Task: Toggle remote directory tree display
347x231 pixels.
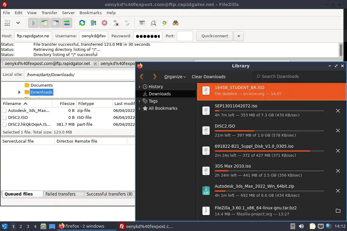Action: click(55, 23)
